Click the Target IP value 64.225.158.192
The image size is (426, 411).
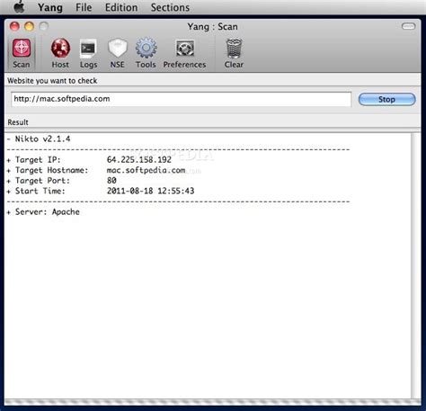pyautogui.click(x=139, y=159)
